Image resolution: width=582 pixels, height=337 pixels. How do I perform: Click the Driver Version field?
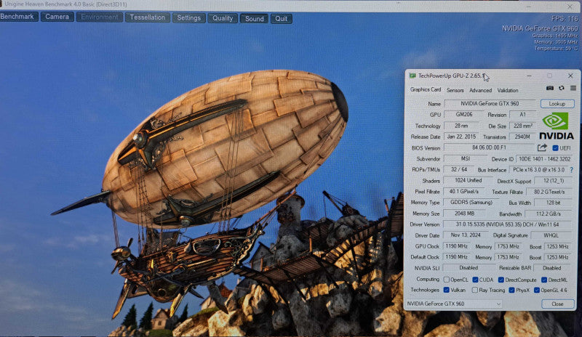coord(508,224)
